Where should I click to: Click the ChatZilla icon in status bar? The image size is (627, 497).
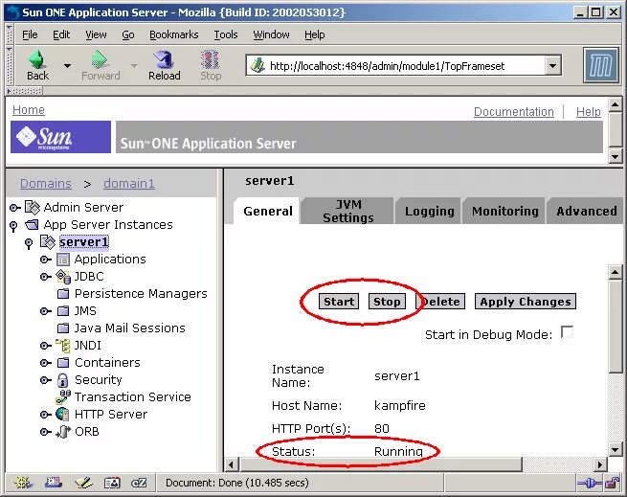point(139,483)
